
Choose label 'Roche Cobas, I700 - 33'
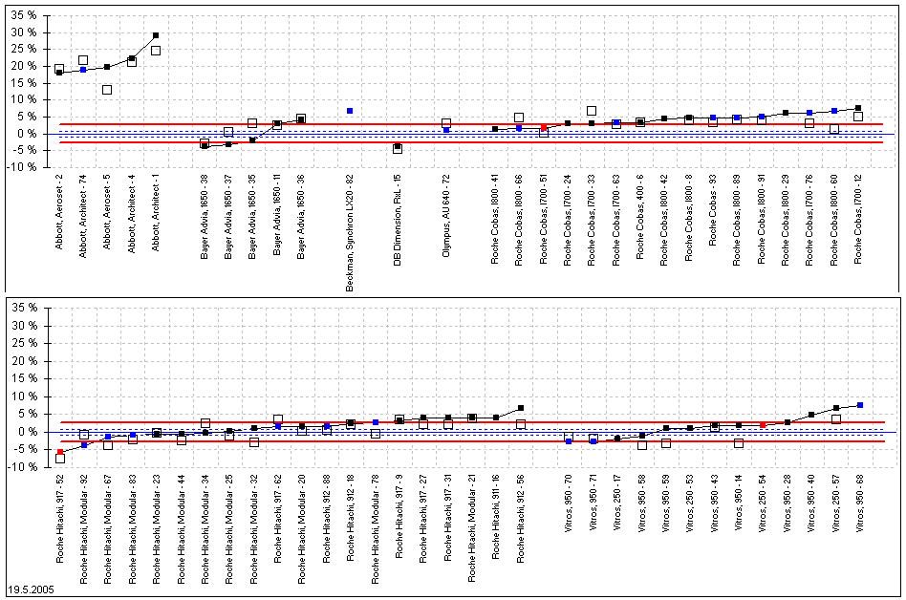pyautogui.click(x=591, y=220)
